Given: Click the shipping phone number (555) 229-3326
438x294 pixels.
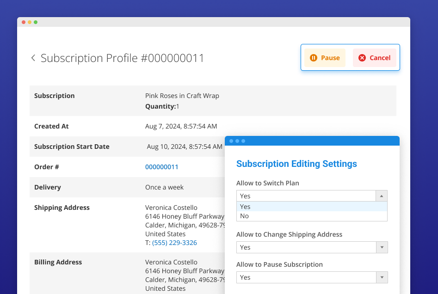Looking at the screenshot, I should click(x=174, y=243).
